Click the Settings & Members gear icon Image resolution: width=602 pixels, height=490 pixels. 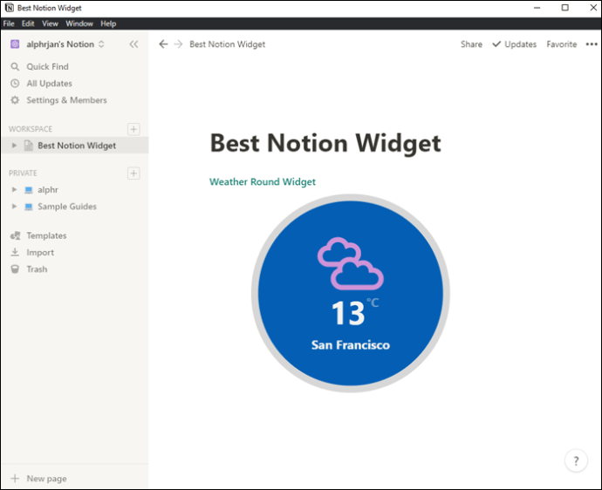coord(15,100)
